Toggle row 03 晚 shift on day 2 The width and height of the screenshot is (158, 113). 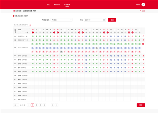(37, 48)
